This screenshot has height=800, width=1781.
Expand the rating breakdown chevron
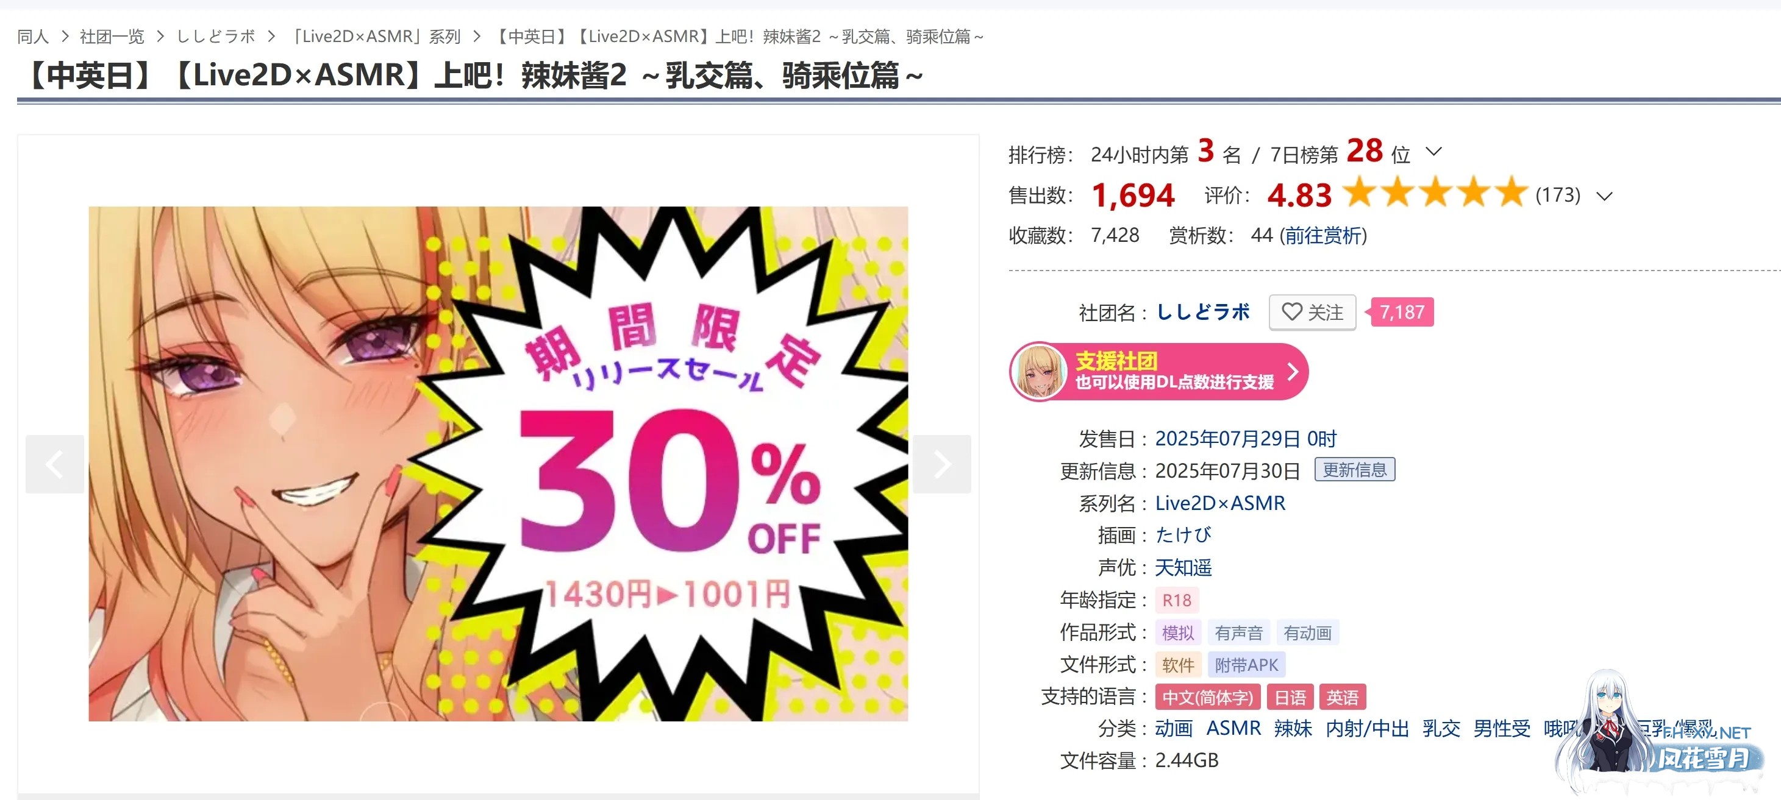1604,196
